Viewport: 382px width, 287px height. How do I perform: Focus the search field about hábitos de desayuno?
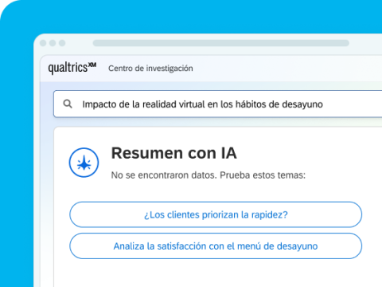coord(218,104)
